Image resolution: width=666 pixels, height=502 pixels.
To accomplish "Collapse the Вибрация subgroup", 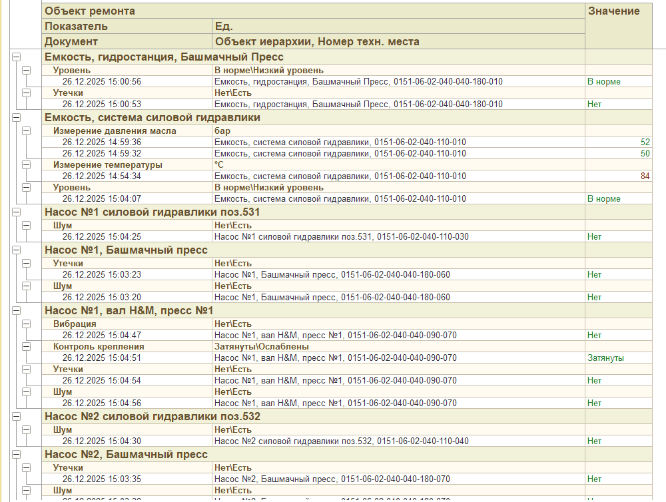I will click(27, 324).
